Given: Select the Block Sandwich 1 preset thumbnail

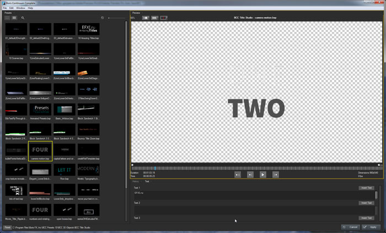Looking at the screenshot, I should point(89,110).
